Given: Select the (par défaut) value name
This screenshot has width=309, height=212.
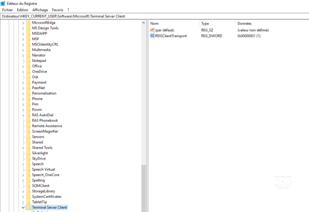Looking at the screenshot, I should pos(165,30).
